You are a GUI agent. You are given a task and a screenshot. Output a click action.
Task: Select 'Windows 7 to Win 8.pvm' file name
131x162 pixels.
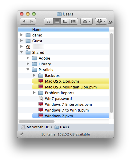point(67,110)
